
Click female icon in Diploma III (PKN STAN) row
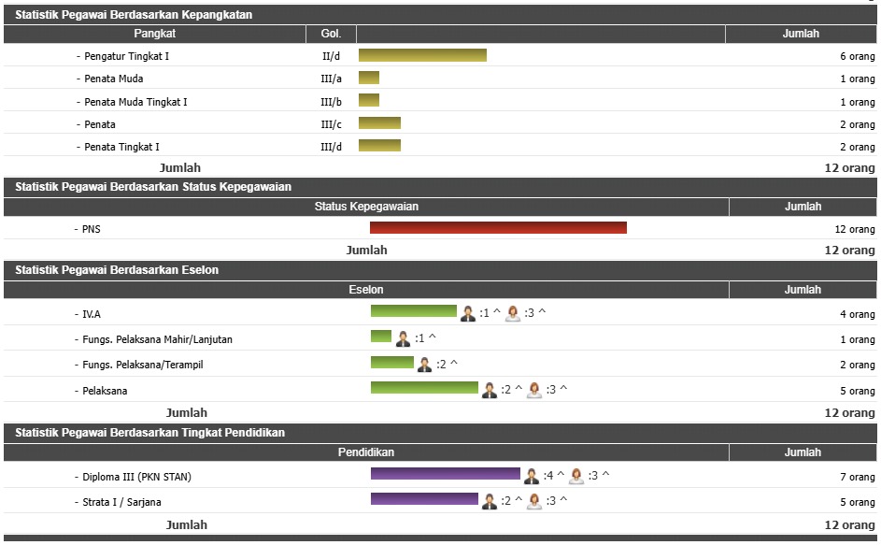click(x=576, y=476)
